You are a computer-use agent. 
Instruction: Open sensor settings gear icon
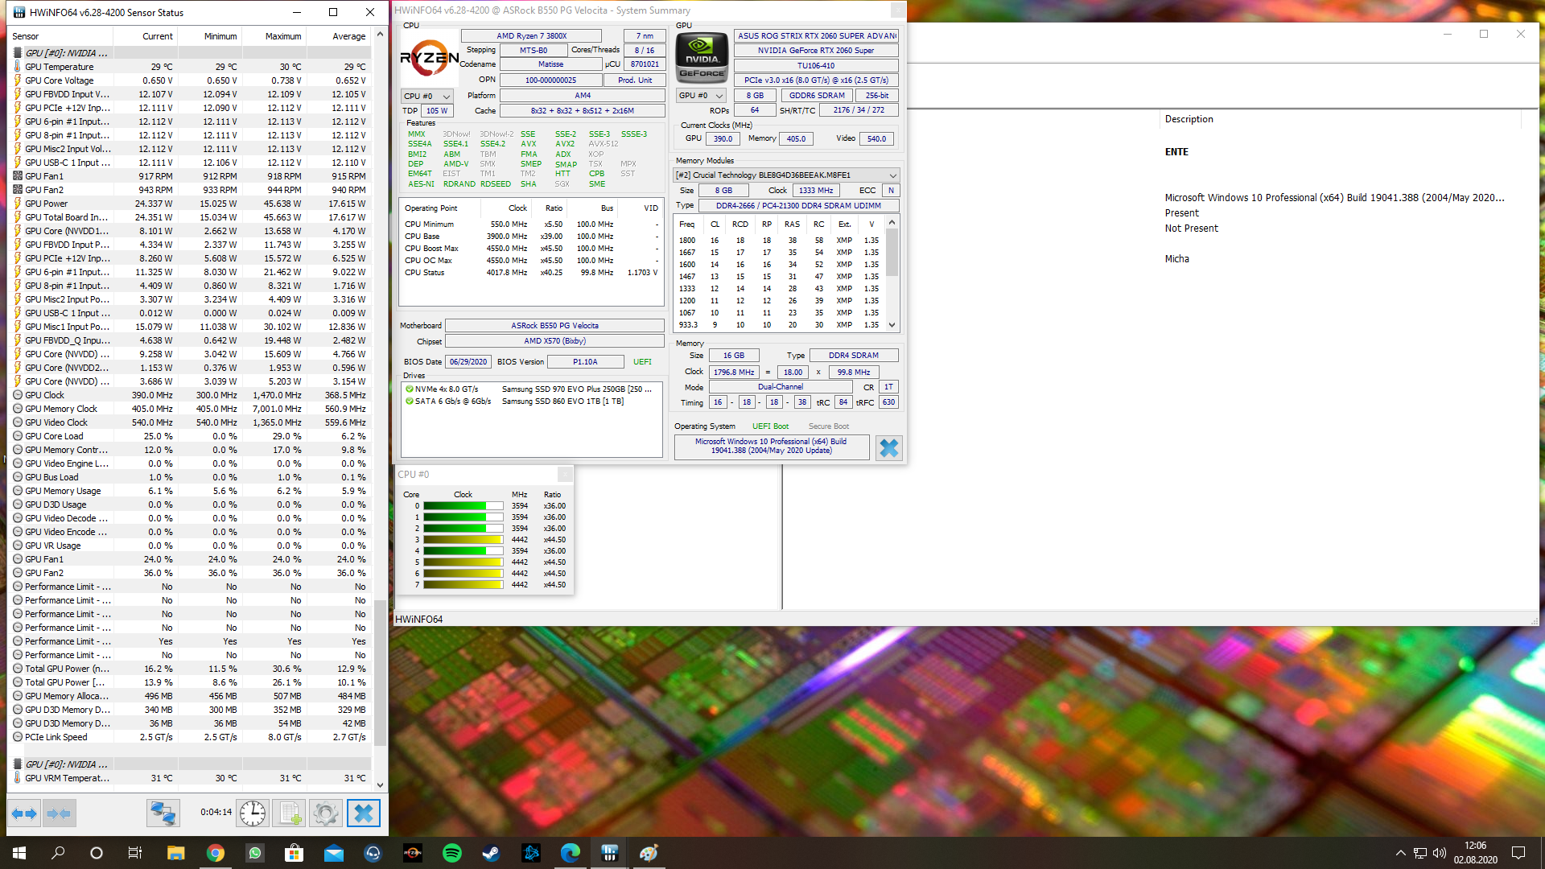point(326,813)
